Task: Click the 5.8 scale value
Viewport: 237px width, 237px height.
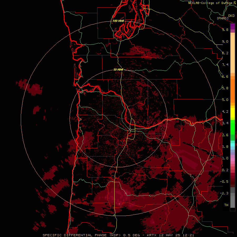Action: (x=225, y=88)
